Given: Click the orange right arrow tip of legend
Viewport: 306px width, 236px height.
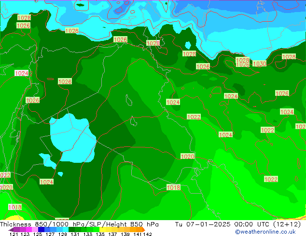Looking at the screenshot, I should coord(144,230).
